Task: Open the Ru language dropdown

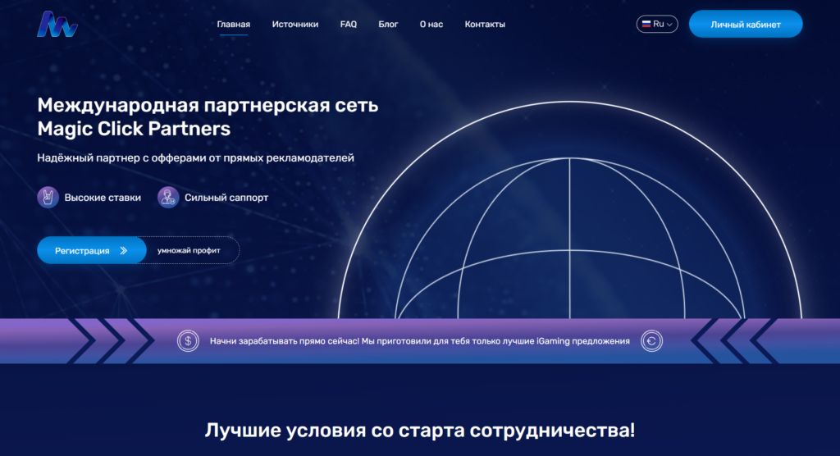Action: tap(657, 24)
